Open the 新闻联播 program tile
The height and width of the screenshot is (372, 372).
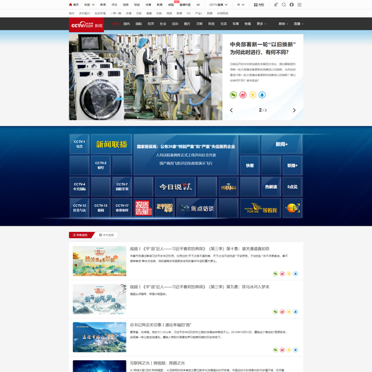point(111,144)
